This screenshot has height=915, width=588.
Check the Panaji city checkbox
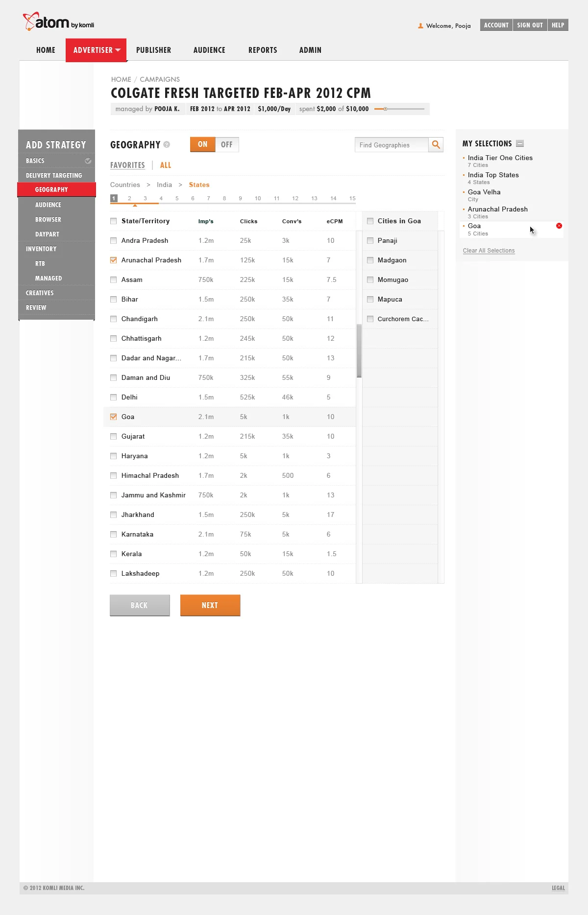(370, 240)
